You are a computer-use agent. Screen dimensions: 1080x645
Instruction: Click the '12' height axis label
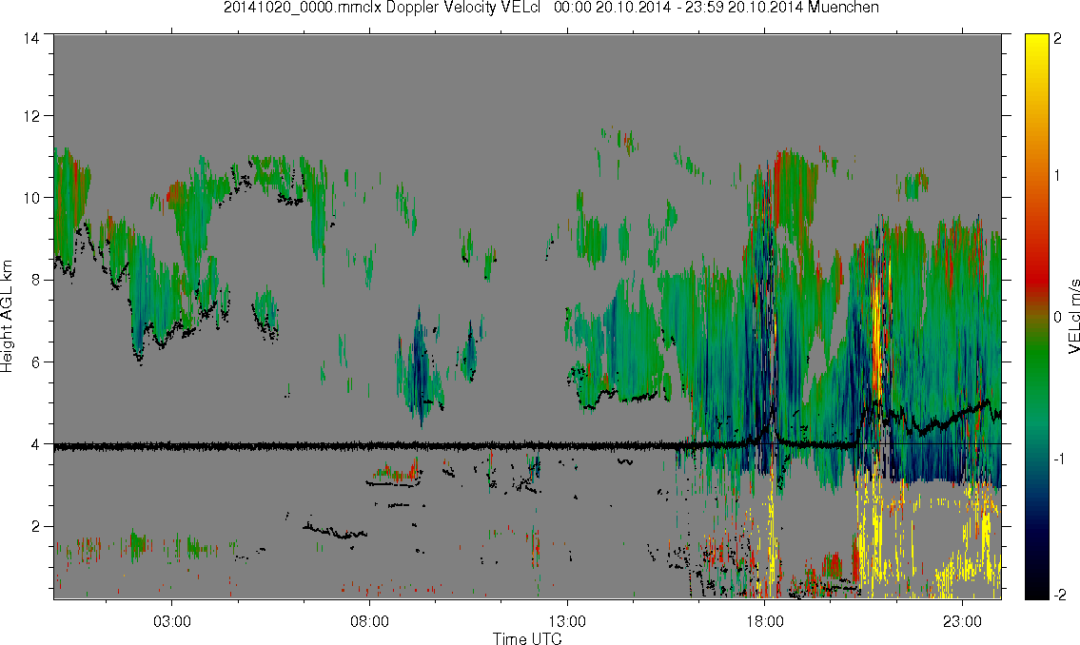pos(31,116)
